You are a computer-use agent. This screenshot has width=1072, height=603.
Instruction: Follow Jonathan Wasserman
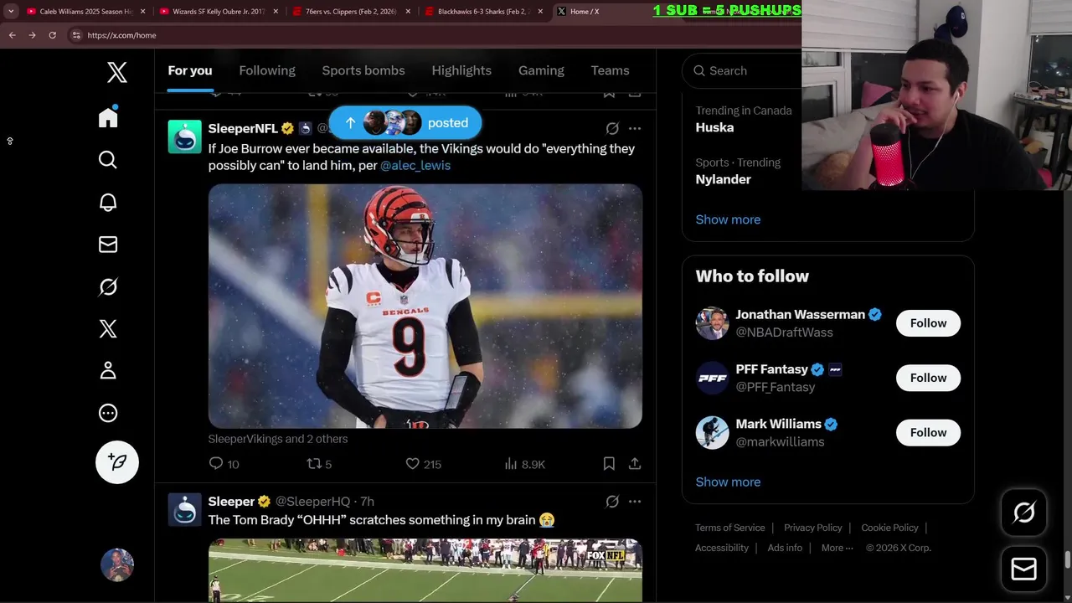click(x=928, y=323)
